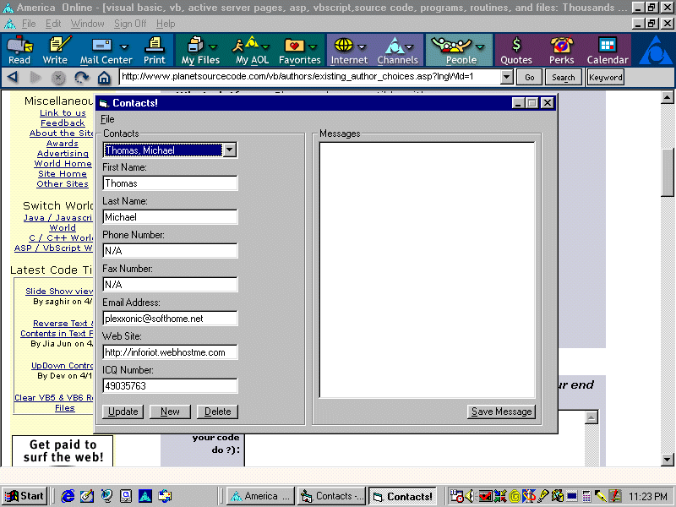Click the Update button
676x507 pixels.
click(x=123, y=412)
